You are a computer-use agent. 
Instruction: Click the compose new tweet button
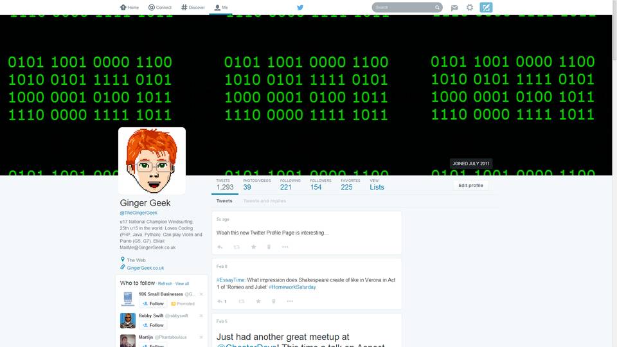(486, 8)
